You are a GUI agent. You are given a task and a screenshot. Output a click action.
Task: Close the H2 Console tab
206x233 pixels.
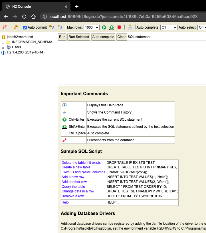(x=66, y=7)
